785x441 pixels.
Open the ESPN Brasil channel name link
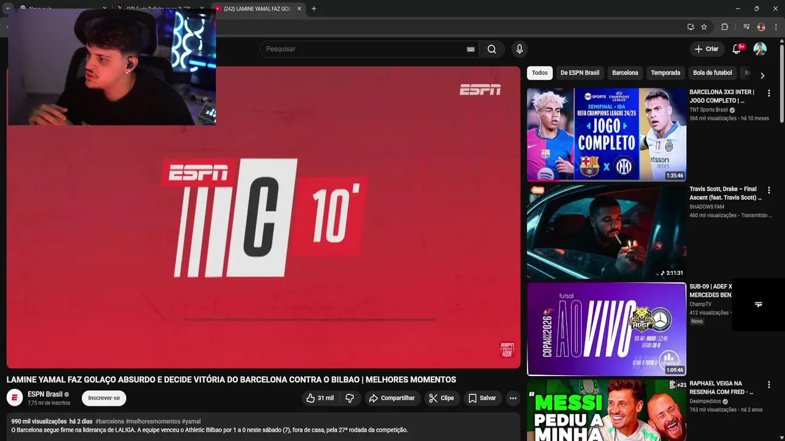pos(45,394)
